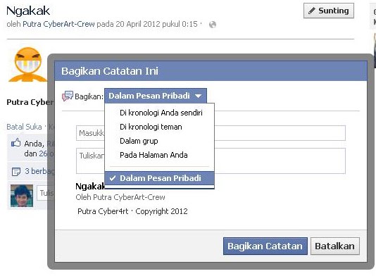Viewport: 376px width, 276px height.
Task: Click the Tuliskan message text area
Action: point(211,161)
